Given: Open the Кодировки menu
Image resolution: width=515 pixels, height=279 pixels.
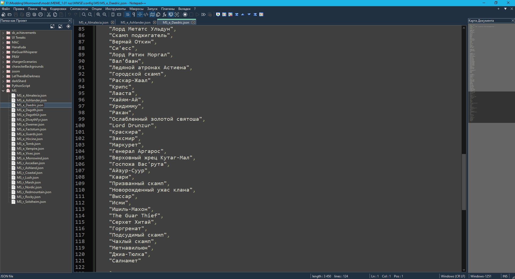Looking at the screenshot, I should tap(58, 9).
